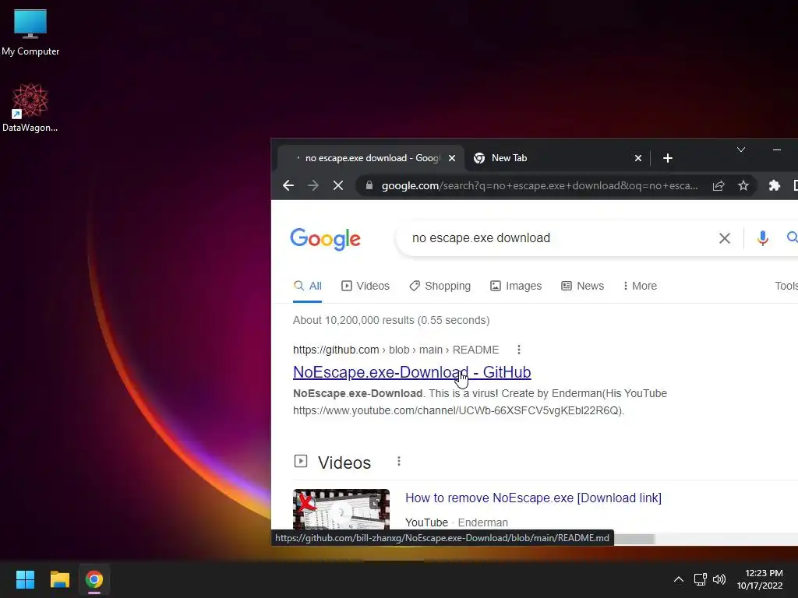798x598 pixels.
Task: Close the 'no escape.exe download' tab
Action: coord(451,158)
